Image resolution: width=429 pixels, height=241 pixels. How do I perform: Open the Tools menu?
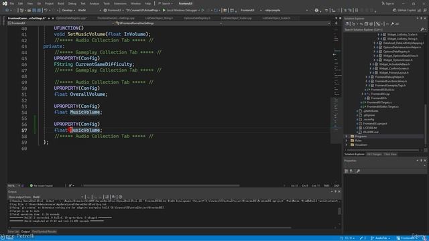click(x=107, y=3)
